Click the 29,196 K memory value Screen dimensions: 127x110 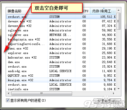(109, 48)
